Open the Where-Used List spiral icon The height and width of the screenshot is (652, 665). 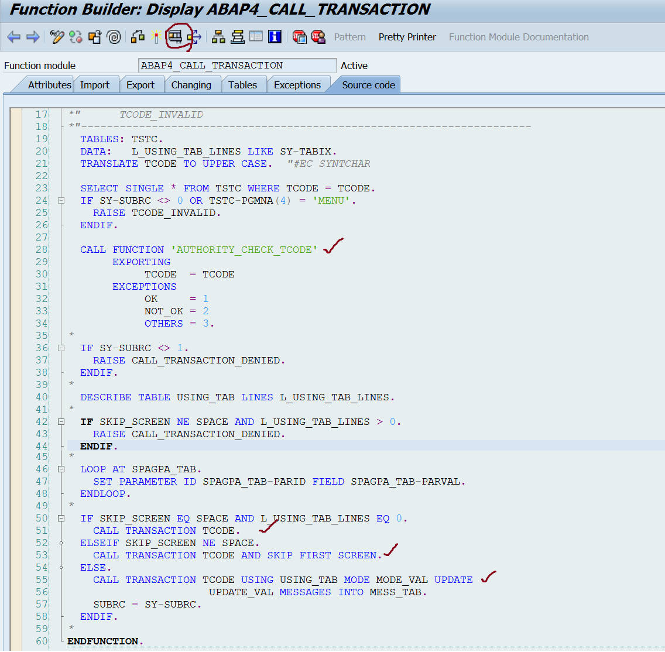tap(115, 37)
